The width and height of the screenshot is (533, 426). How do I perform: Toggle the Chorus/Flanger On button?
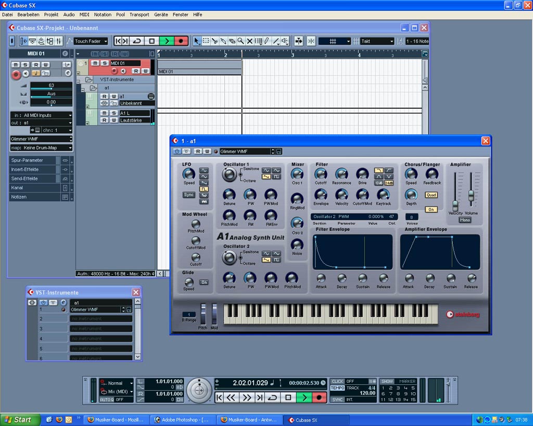[431, 210]
